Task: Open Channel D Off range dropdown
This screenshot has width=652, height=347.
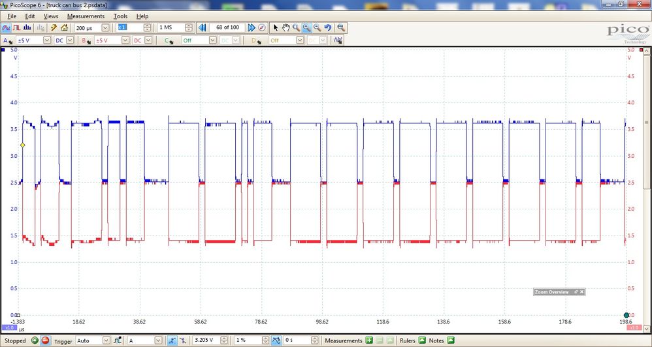Action: (x=300, y=40)
